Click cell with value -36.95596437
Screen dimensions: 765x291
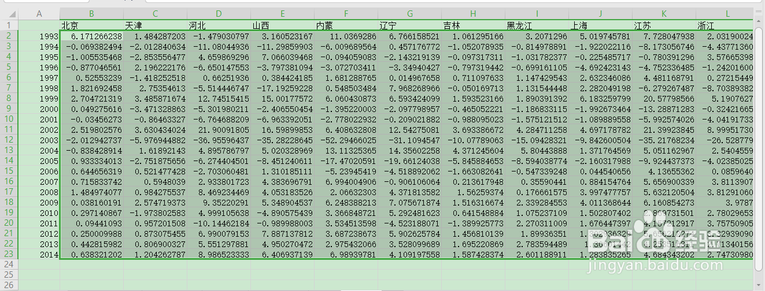(x=219, y=140)
